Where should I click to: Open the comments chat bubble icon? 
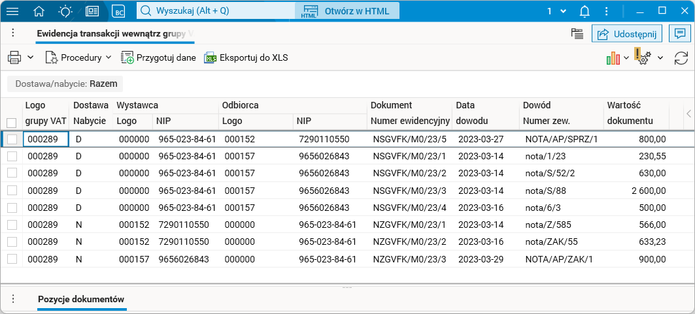[680, 33]
